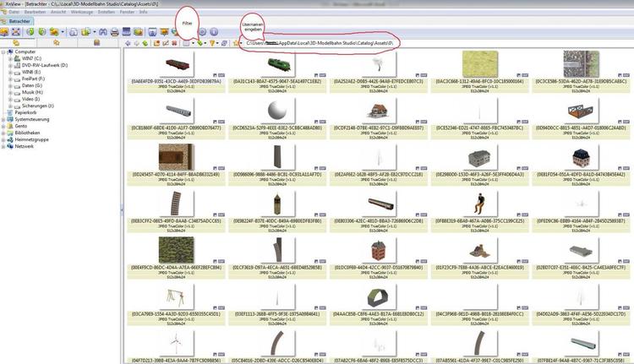Click the back navigation arrow

click(127, 42)
